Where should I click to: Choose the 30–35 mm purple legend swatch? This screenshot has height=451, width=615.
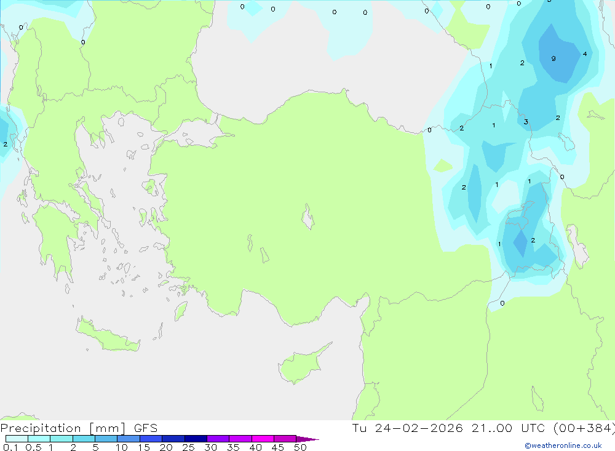(218, 439)
